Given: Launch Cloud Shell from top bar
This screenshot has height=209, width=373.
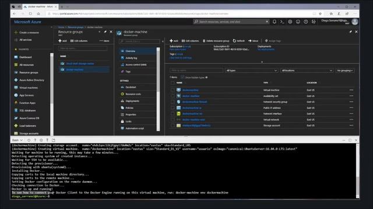Looking at the screenshot, I should pos(282,21).
